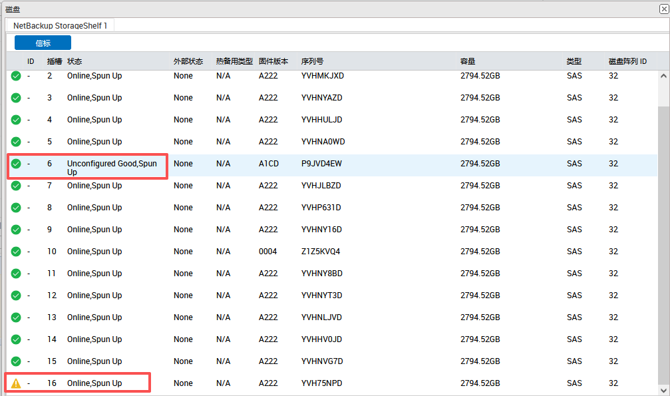
Task: Select serial number Z1Z5KVQ4 row
Action: [321, 252]
